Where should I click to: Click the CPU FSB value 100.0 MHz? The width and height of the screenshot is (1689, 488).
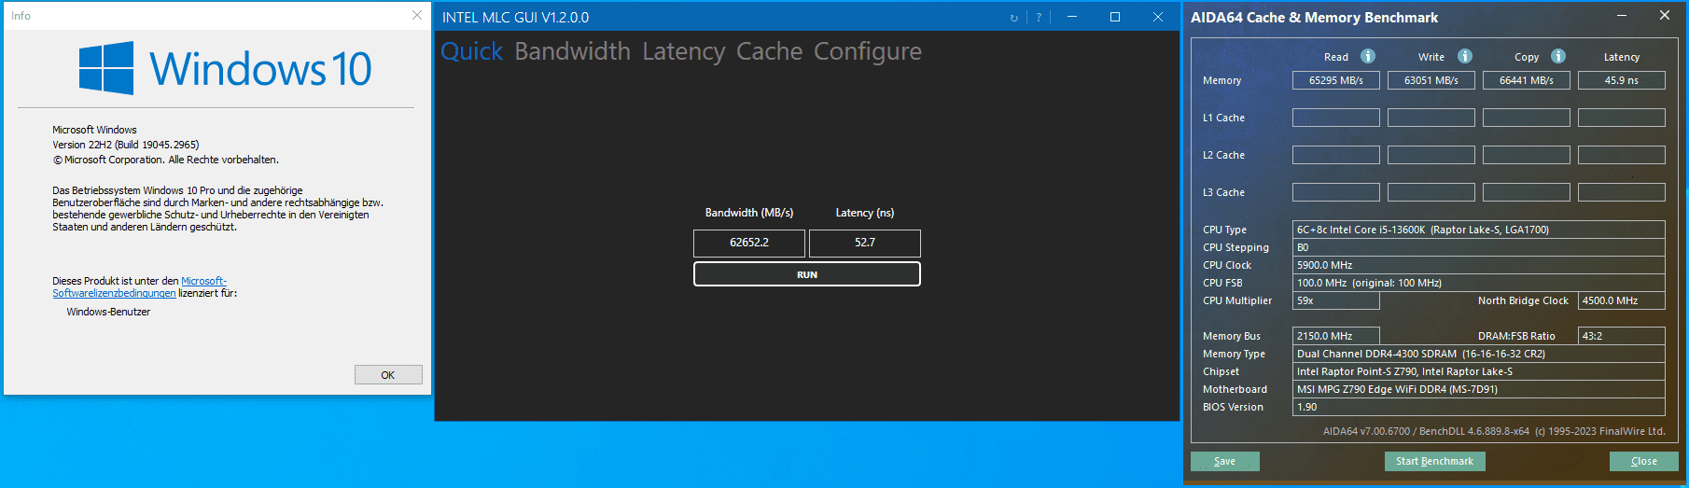tap(1479, 283)
